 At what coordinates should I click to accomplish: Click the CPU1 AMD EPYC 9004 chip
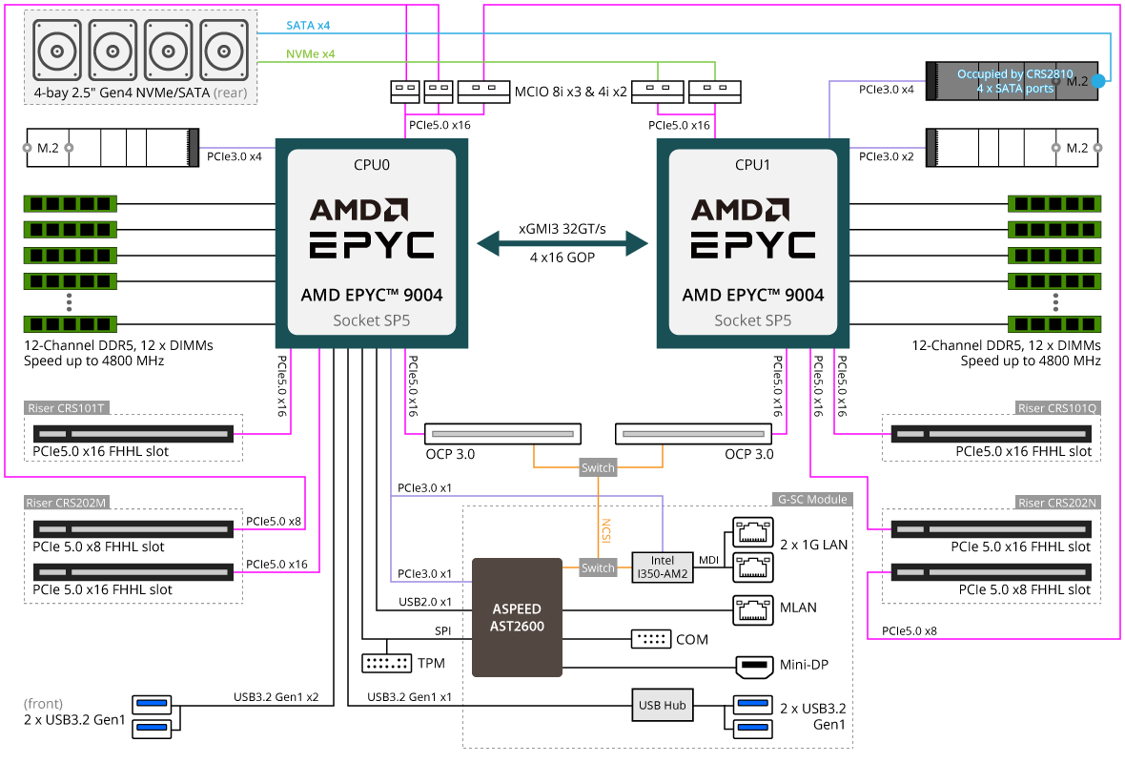pos(753,242)
